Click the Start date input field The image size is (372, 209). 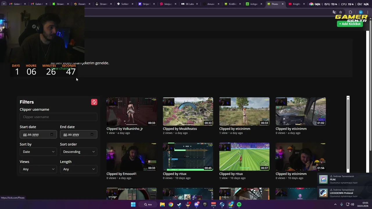point(38,134)
